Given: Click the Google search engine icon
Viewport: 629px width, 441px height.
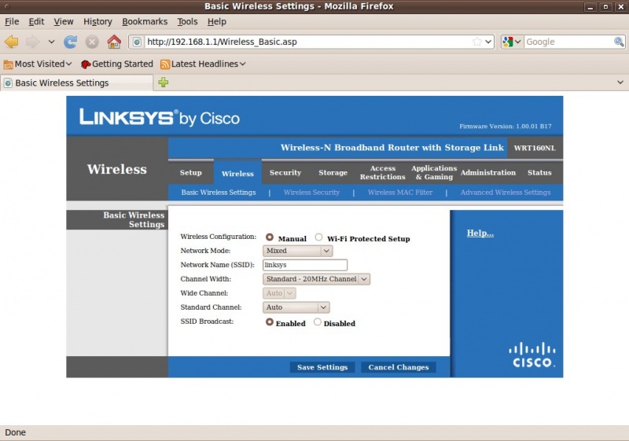Looking at the screenshot, I should [x=508, y=42].
